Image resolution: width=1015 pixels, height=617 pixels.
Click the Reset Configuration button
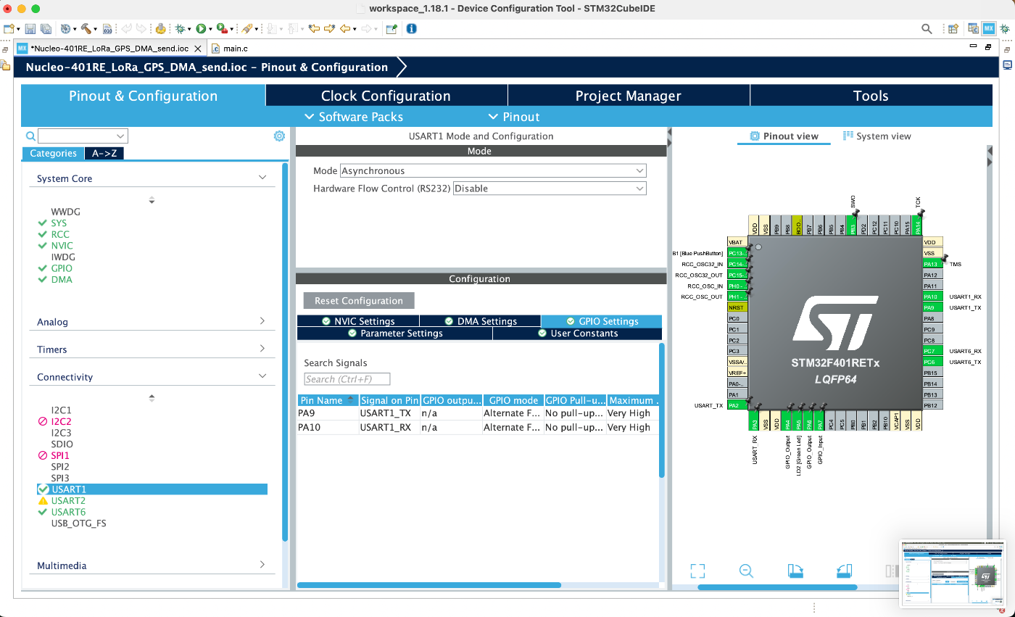pyautogui.click(x=359, y=301)
